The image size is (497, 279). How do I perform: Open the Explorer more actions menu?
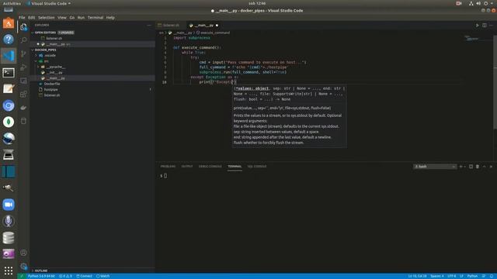pos(149,26)
